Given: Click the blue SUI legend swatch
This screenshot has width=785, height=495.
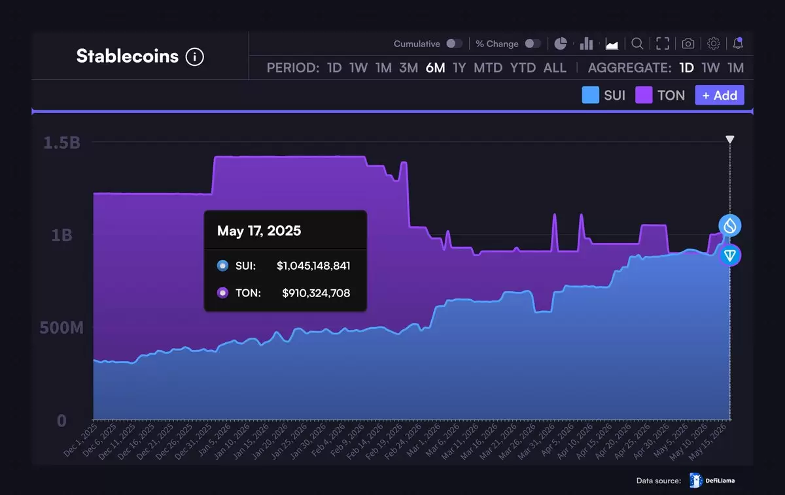Looking at the screenshot, I should click(x=591, y=95).
